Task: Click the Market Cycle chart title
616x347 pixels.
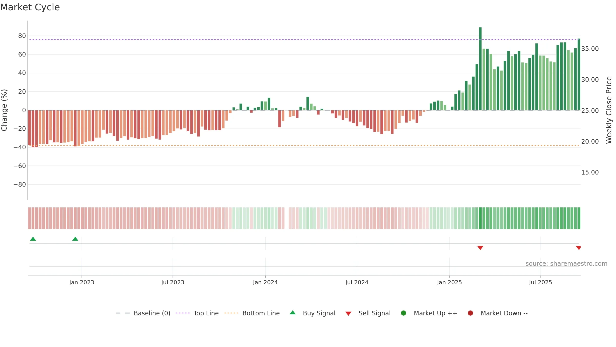Action: pos(30,7)
